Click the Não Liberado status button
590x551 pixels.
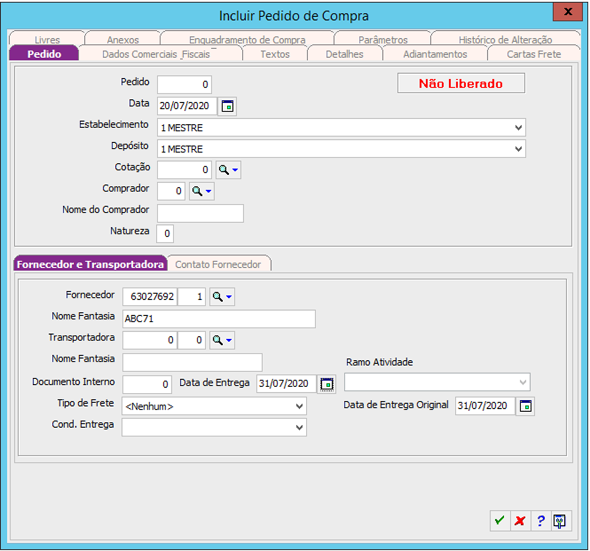461,83
